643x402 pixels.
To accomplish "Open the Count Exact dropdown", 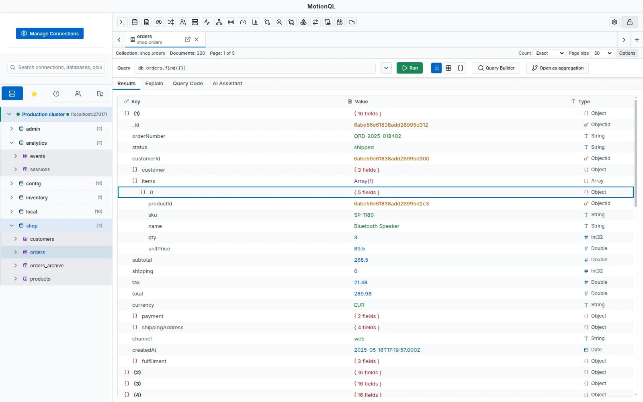I will (x=549, y=53).
